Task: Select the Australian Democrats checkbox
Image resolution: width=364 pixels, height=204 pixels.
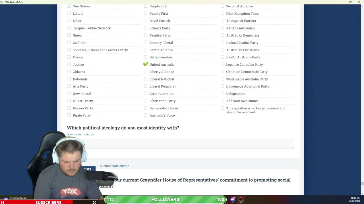Action: 222,35
